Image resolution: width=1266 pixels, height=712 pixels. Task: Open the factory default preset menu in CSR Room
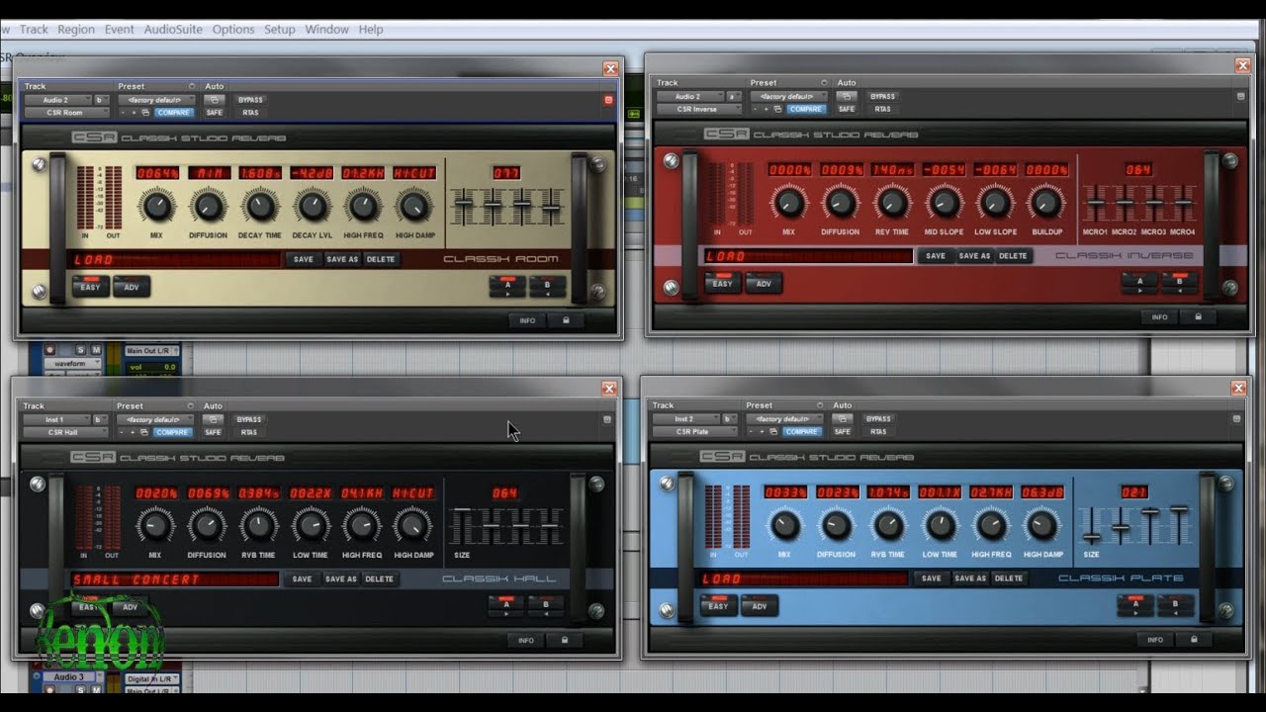(x=155, y=100)
